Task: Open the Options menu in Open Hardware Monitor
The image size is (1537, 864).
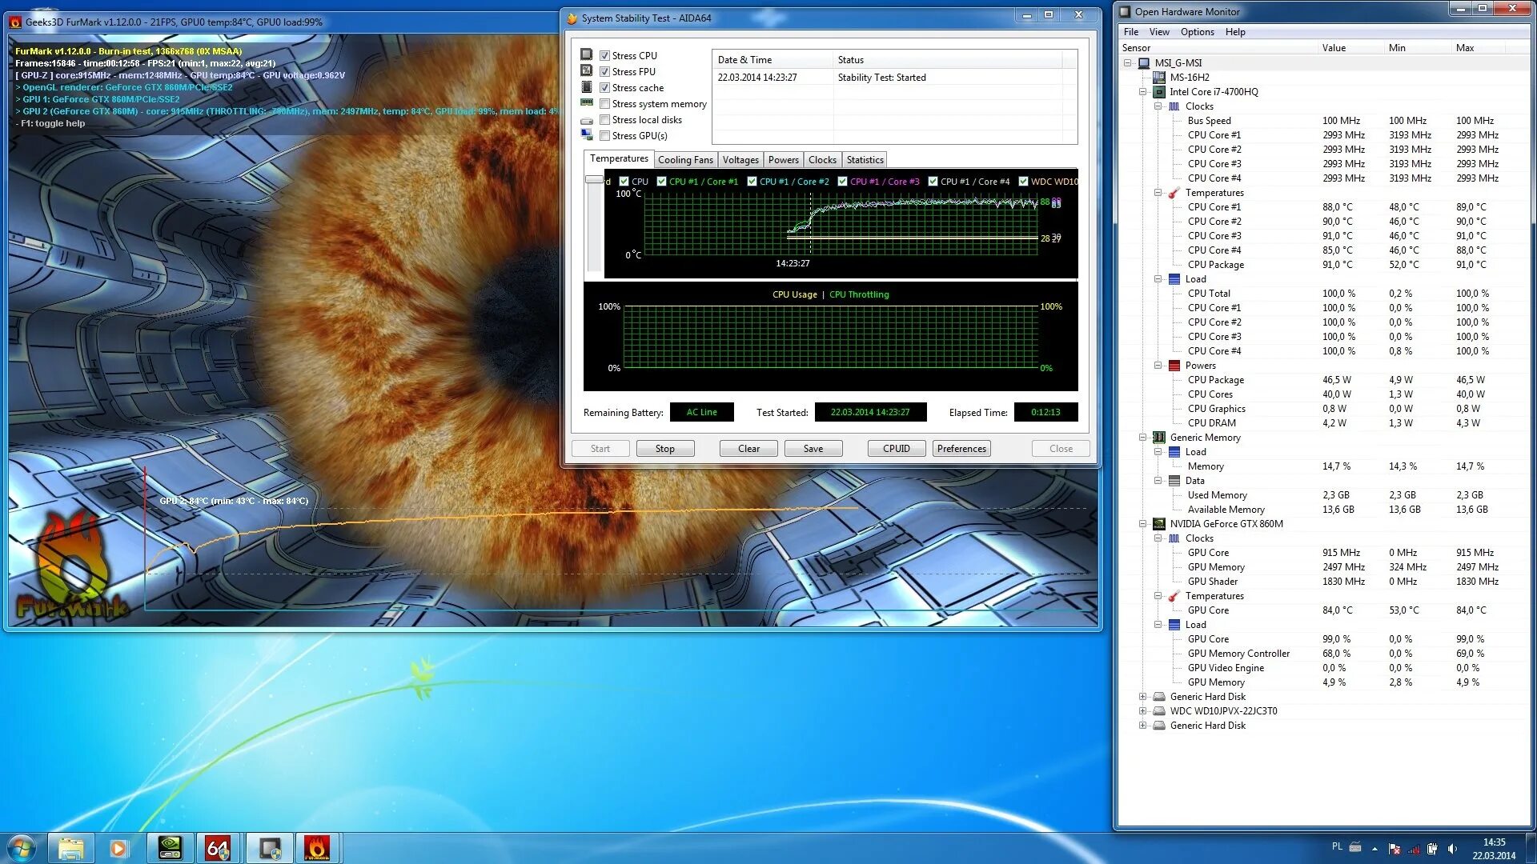Action: point(1197,32)
